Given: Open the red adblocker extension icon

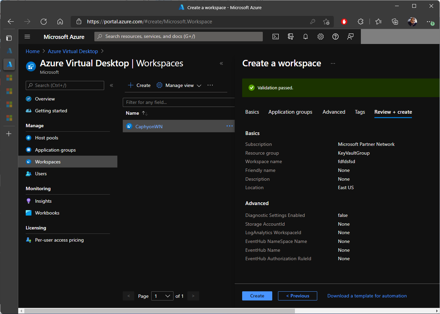Looking at the screenshot, I should point(344,22).
